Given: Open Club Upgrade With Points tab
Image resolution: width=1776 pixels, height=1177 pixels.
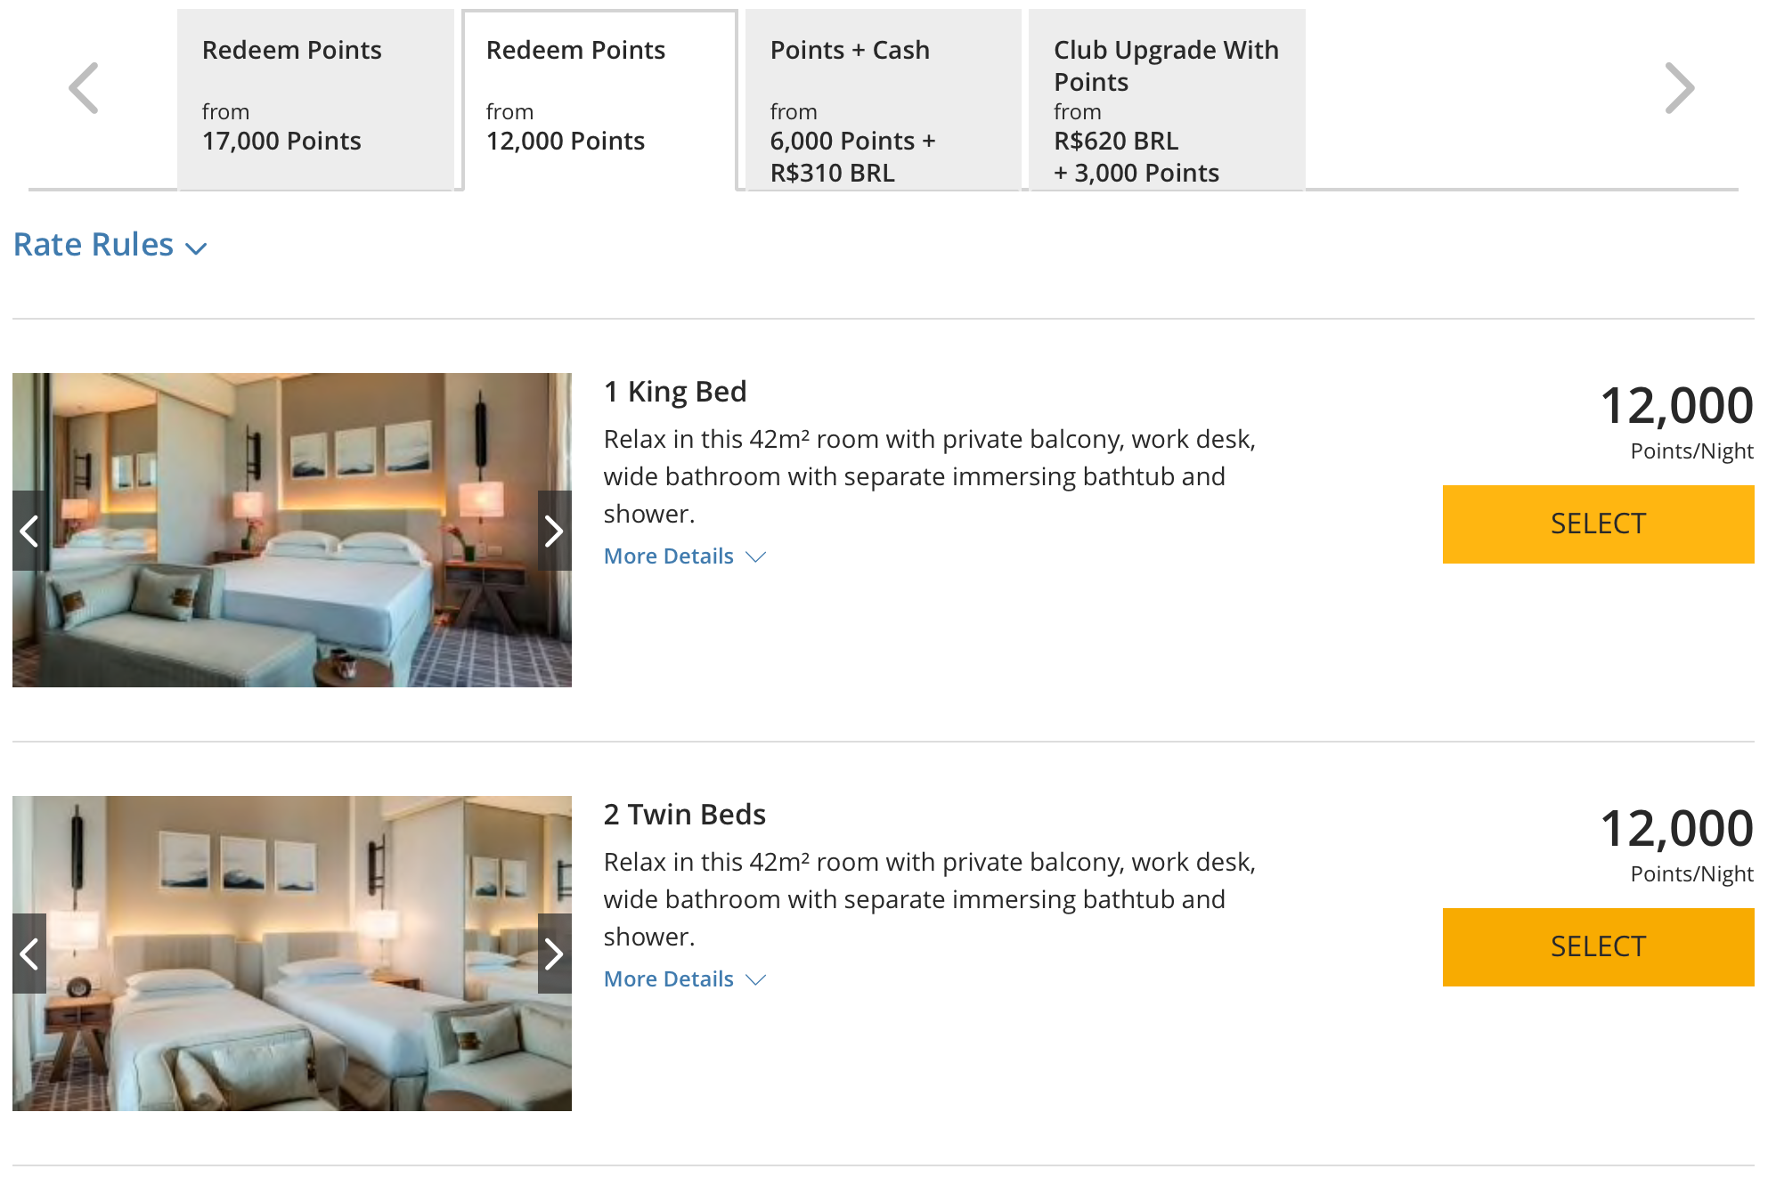Looking at the screenshot, I should tap(1166, 100).
